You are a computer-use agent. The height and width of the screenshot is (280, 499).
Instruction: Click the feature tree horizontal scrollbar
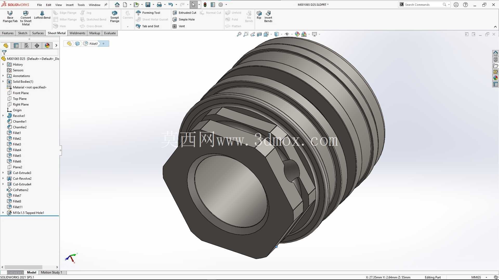[23, 267]
